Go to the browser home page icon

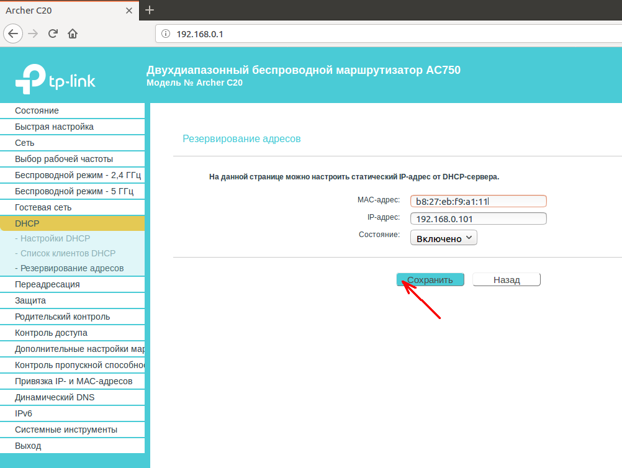pos(73,34)
